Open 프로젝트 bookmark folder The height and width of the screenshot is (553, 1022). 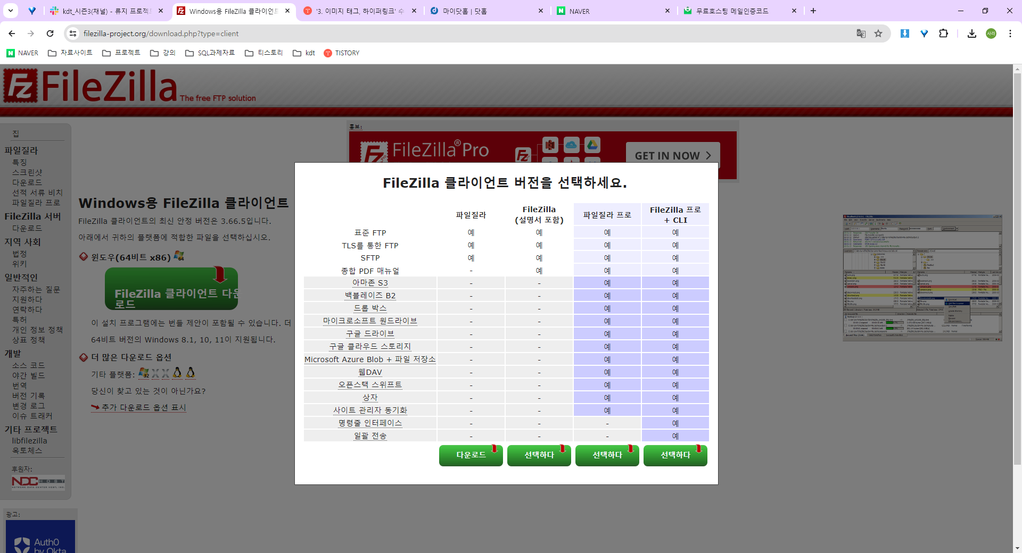click(x=121, y=53)
